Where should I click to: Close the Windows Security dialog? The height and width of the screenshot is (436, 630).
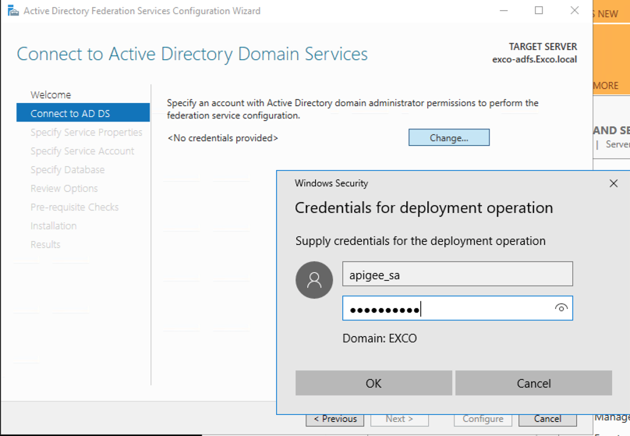(x=612, y=183)
